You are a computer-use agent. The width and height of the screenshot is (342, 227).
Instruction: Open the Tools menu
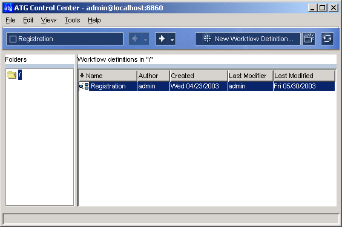click(x=72, y=21)
